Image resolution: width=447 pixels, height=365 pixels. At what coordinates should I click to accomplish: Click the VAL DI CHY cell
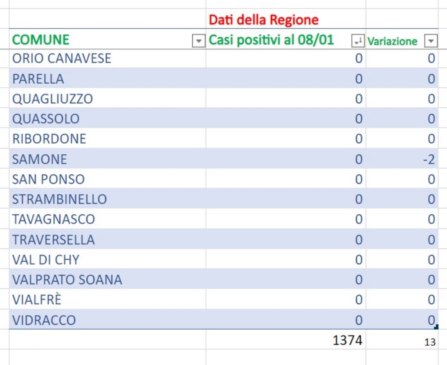[x=45, y=260]
